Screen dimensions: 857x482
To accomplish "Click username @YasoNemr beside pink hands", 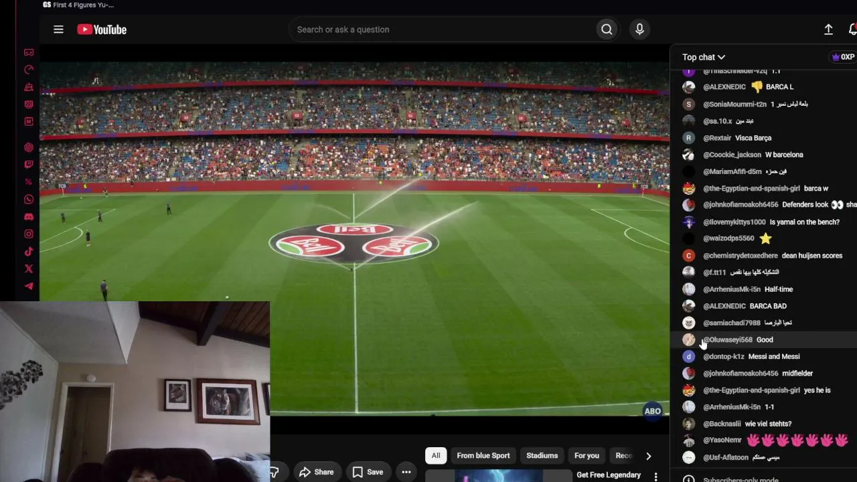I will pos(722,440).
